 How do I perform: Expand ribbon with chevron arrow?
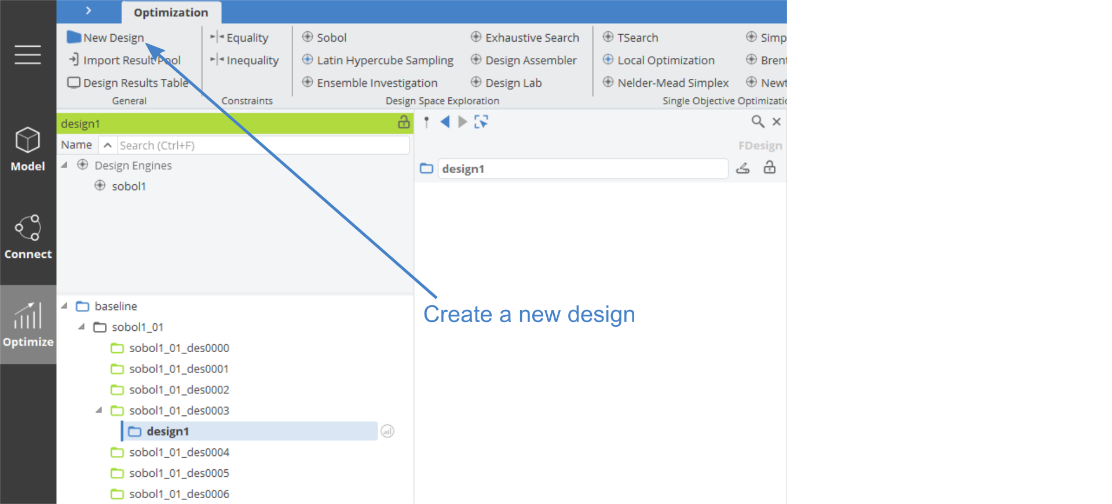click(x=89, y=10)
